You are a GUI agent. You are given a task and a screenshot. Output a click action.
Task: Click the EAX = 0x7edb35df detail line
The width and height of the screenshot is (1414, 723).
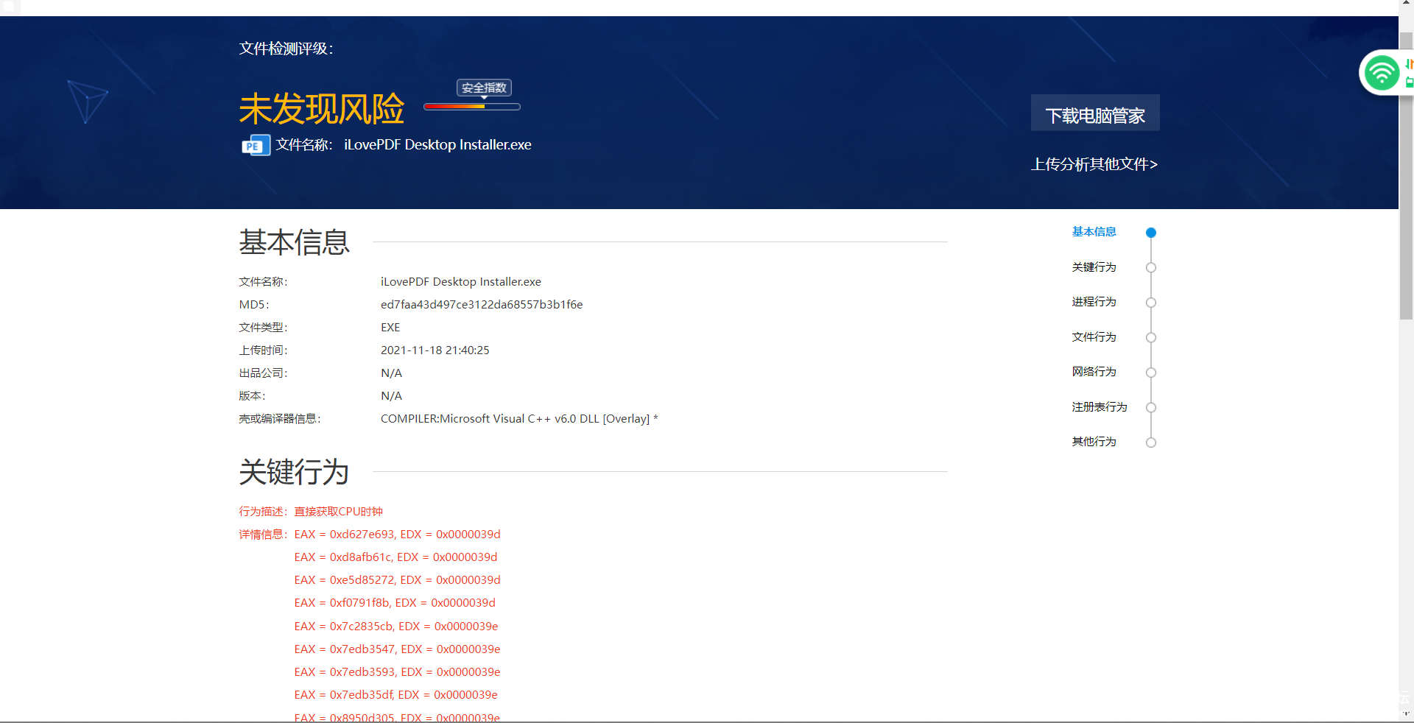coord(396,695)
